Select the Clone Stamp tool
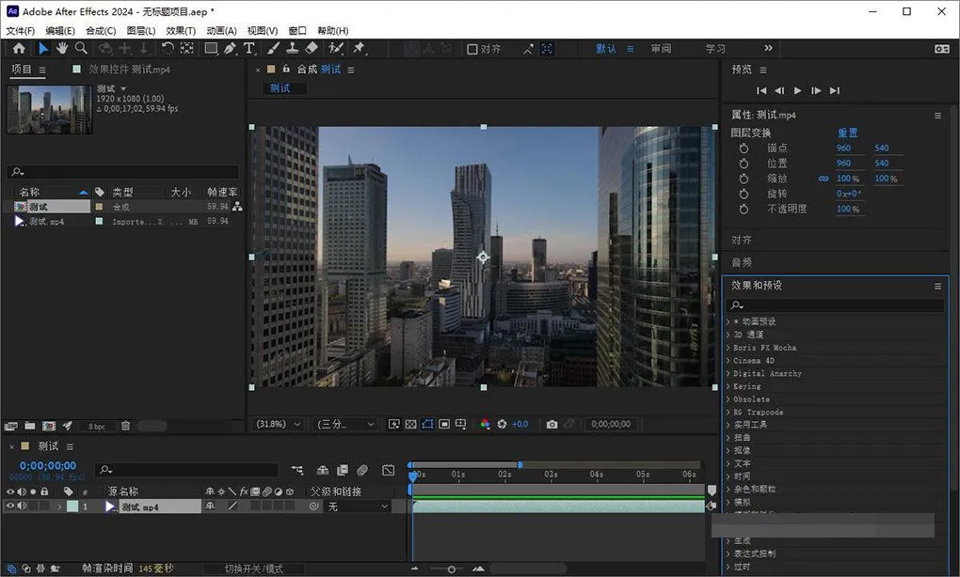This screenshot has width=960, height=577. 293,49
